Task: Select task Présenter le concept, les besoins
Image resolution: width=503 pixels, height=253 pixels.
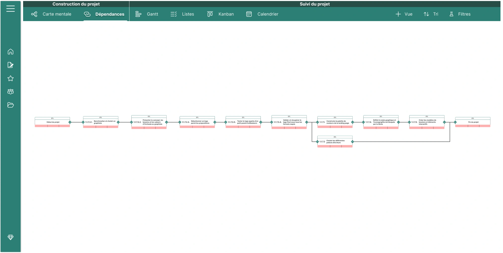Action: (149, 122)
